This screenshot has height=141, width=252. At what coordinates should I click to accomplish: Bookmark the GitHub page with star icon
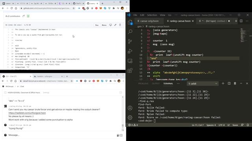pyautogui.click(x=74, y=8)
